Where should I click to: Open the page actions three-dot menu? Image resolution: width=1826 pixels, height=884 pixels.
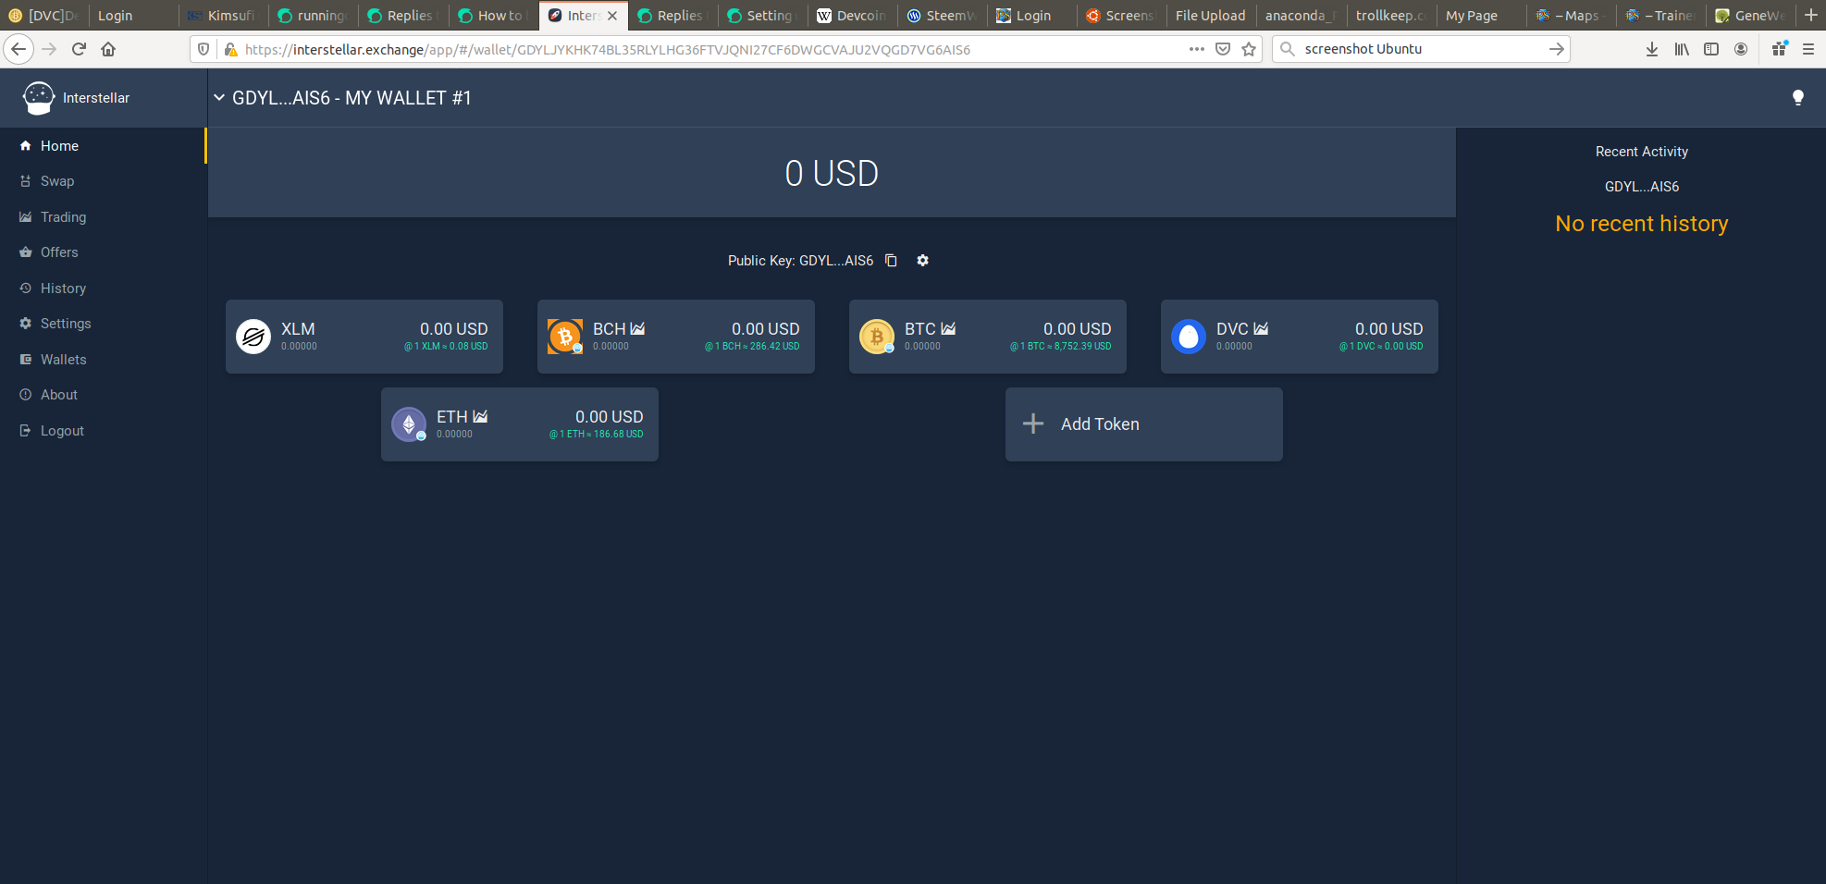[1196, 49]
